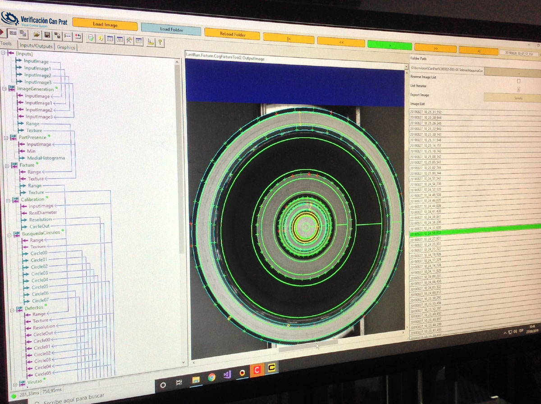The width and height of the screenshot is (541, 404).
Task: Click the red C app on taskbar
Action: click(x=257, y=370)
